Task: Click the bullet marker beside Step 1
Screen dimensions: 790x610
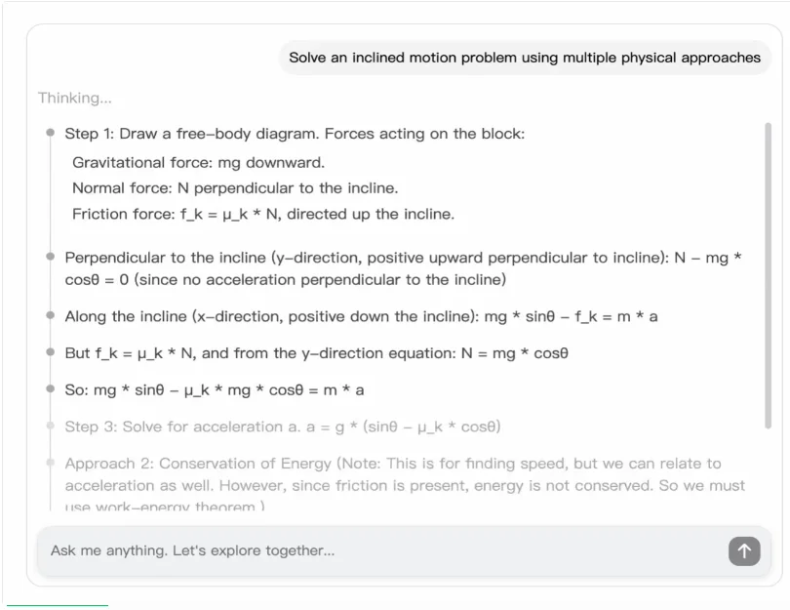Action: (x=50, y=133)
